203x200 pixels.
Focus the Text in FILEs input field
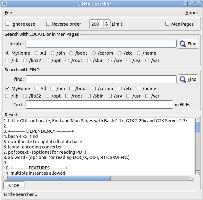[99, 105]
